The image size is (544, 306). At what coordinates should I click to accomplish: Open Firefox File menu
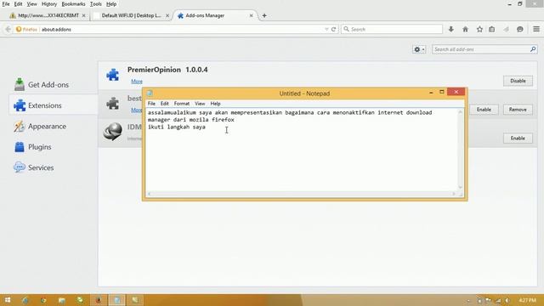click(6, 4)
